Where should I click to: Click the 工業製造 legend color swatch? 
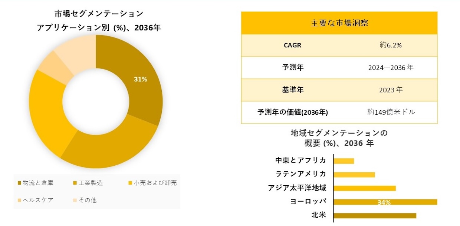pyautogui.click(x=75, y=183)
